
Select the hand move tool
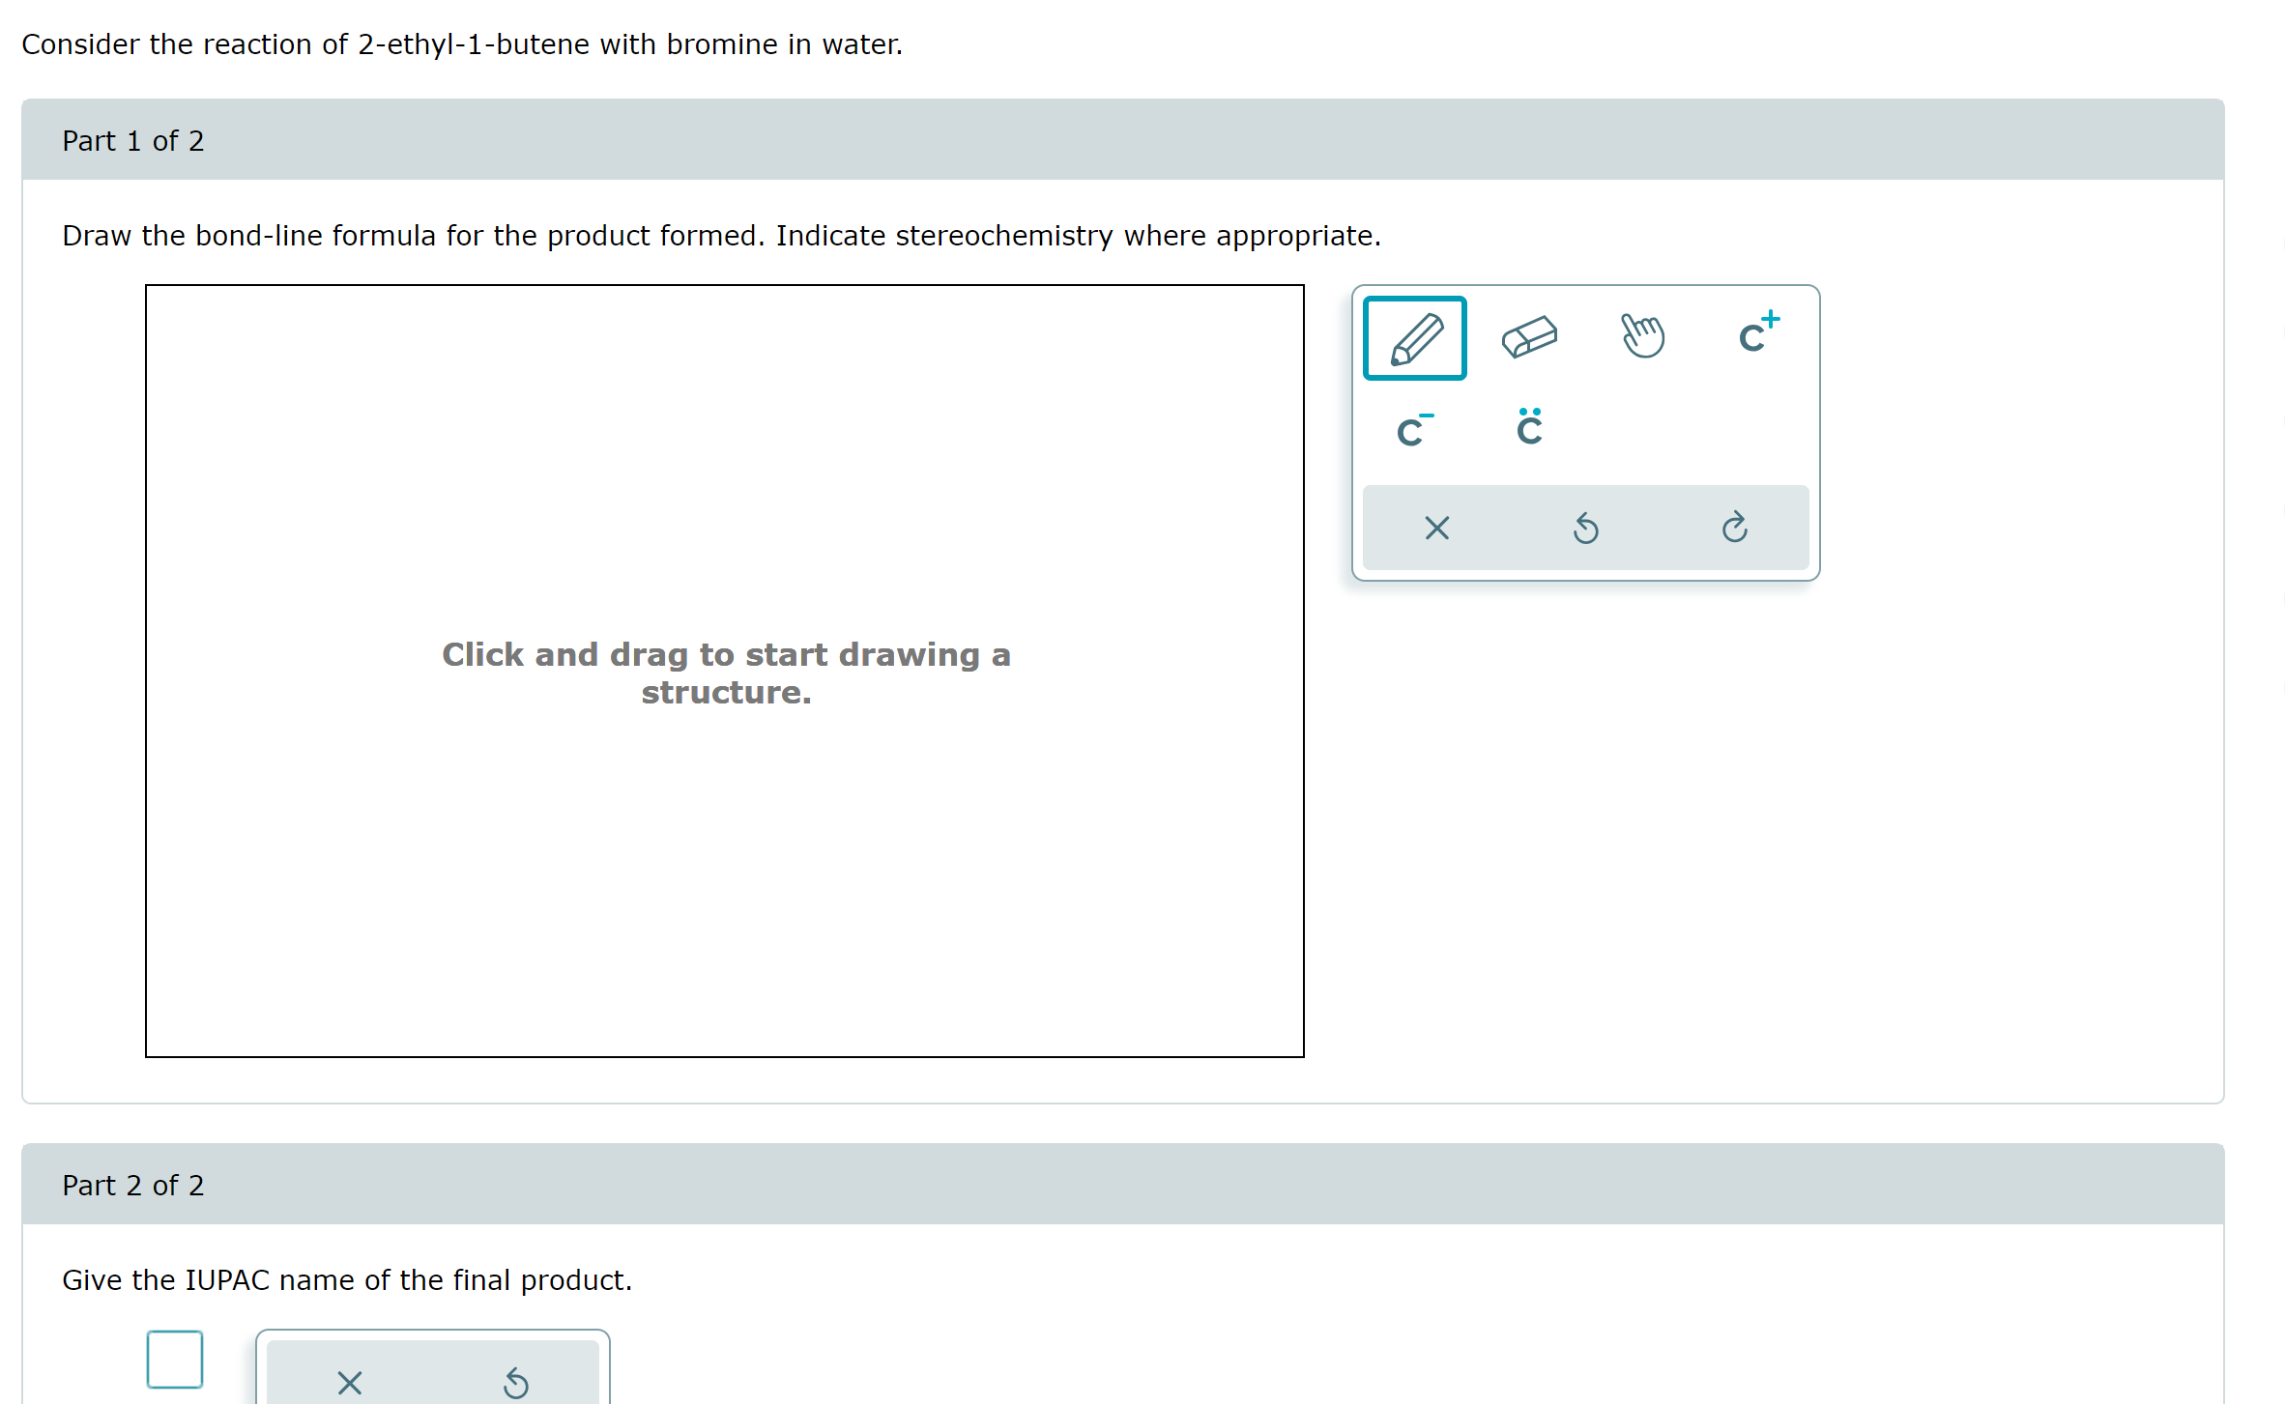(1642, 336)
